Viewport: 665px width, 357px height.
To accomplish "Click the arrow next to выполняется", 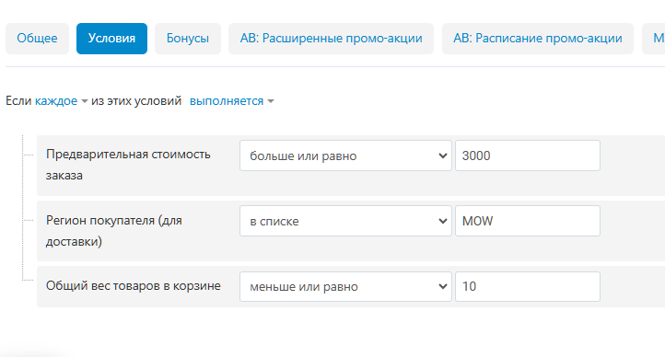I will point(271,101).
